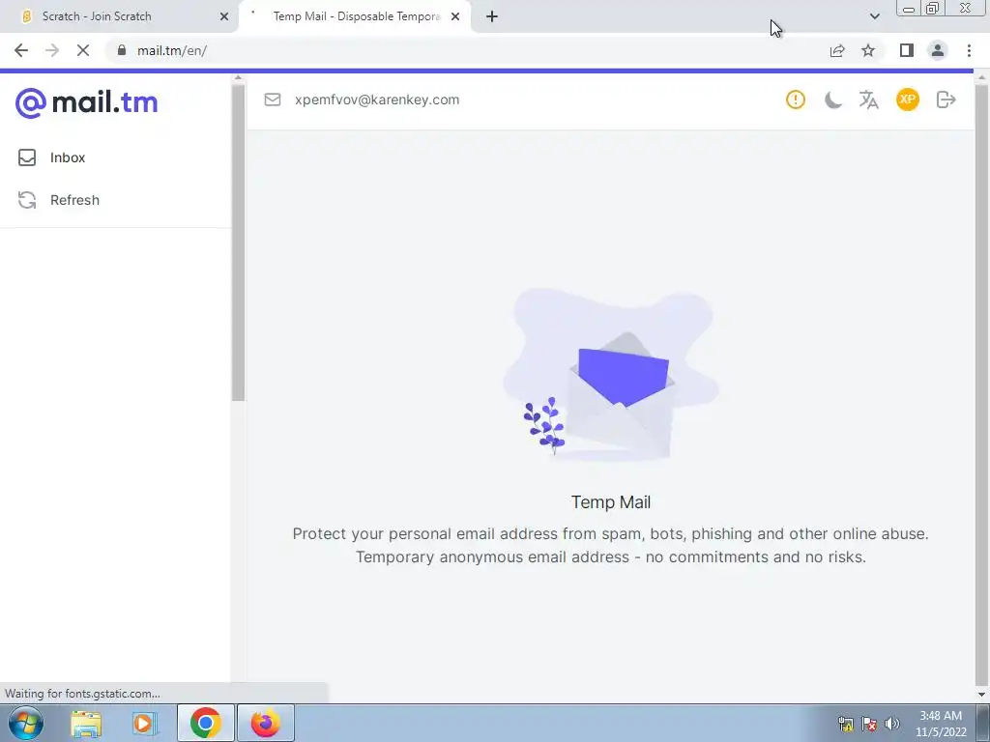The image size is (990, 742).
Task: Close the Temp Mail tab
Action: [x=455, y=16]
